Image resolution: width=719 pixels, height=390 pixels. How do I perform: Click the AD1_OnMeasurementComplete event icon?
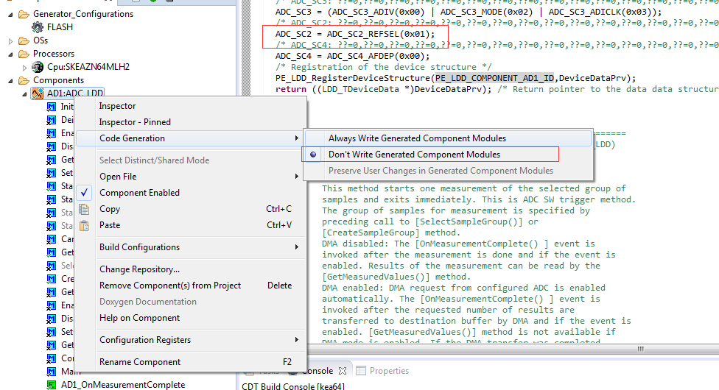[x=52, y=385]
